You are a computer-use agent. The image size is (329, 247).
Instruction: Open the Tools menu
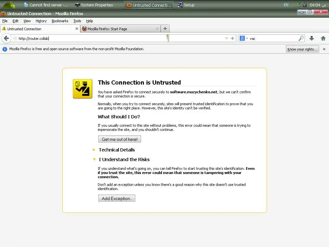pyautogui.click(x=77, y=21)
